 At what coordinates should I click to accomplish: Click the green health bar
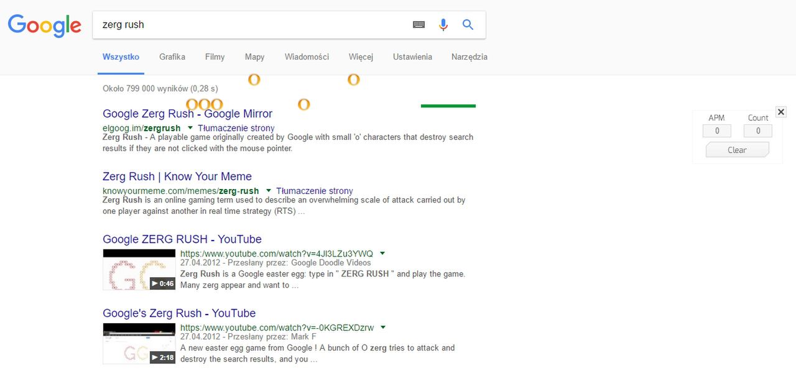coord(448,106)
